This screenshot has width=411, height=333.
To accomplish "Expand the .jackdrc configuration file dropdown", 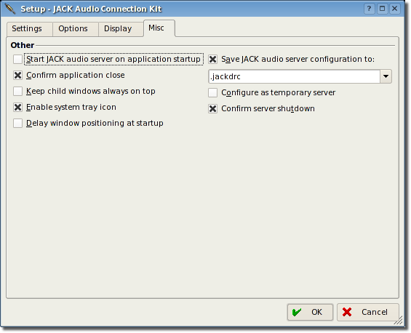I will click(x=386, y=76).
